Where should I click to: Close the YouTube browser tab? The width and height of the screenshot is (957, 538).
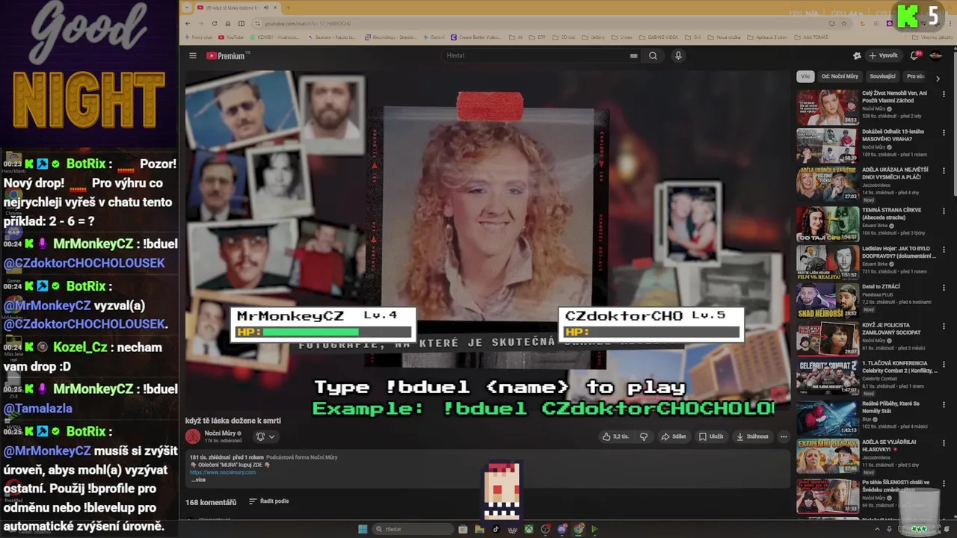[275, 7]
